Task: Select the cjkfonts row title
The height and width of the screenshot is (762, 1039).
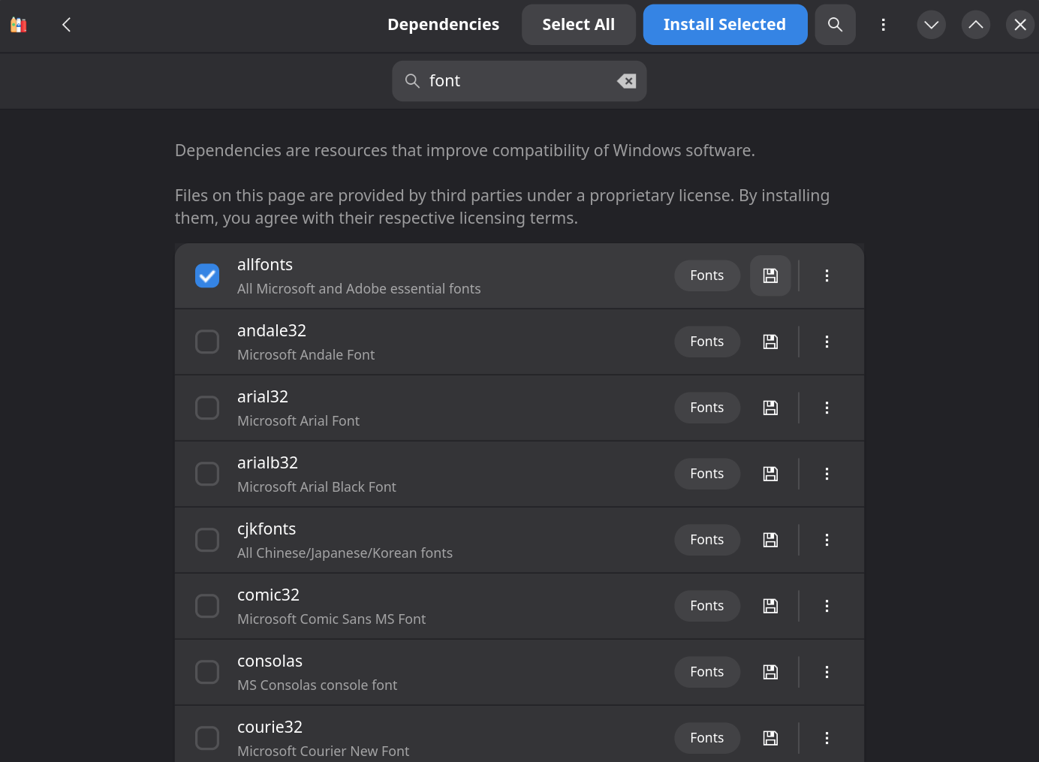Action: (x=267, y=529)
